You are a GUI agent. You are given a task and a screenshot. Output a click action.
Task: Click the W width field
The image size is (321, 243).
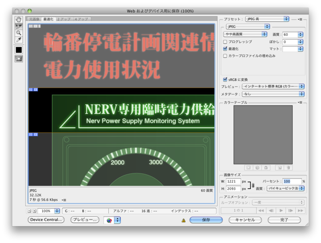click(x=234, y=181)
